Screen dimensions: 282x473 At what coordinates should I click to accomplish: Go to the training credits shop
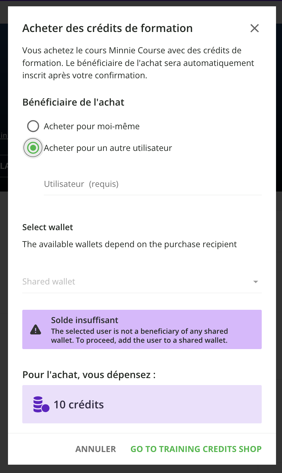(196, 449)
